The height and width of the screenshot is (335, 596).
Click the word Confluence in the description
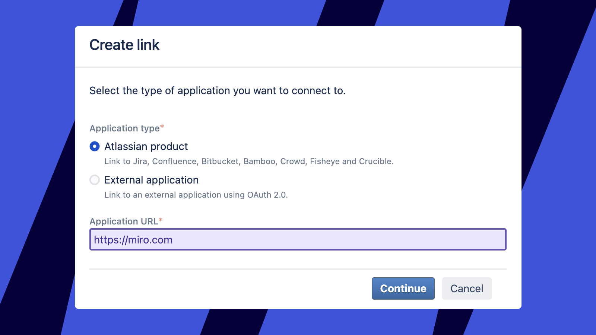[174, 161]
